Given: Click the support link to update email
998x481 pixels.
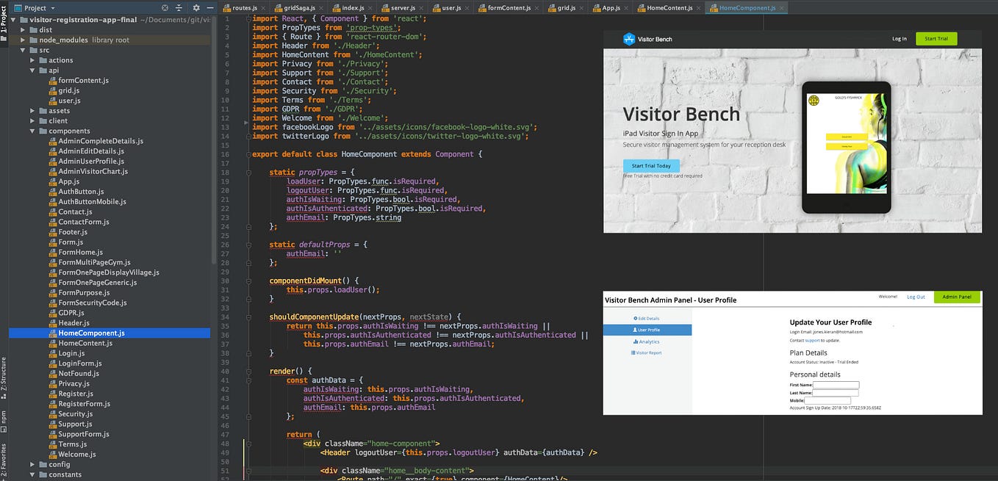Looking at the screenshot, I should coord(812,340).
